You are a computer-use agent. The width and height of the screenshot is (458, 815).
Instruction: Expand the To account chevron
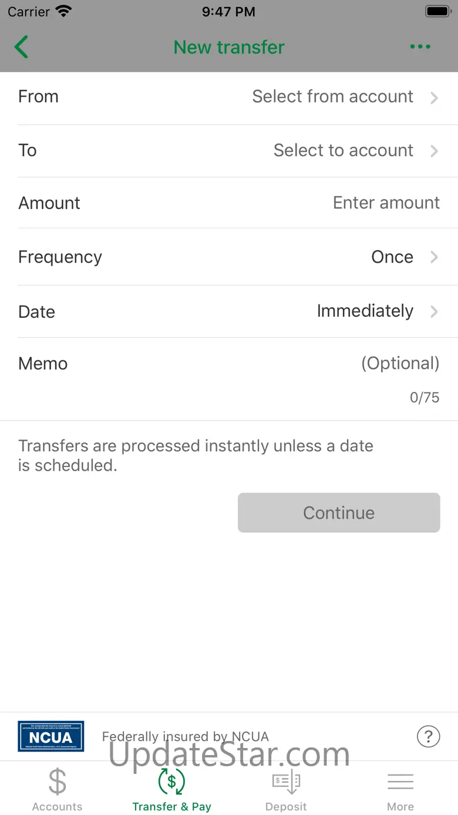[x=434, y=151]
